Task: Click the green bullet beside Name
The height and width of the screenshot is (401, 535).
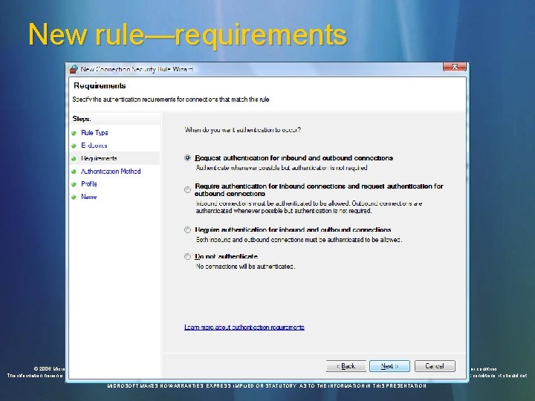Action: [74, 197]
